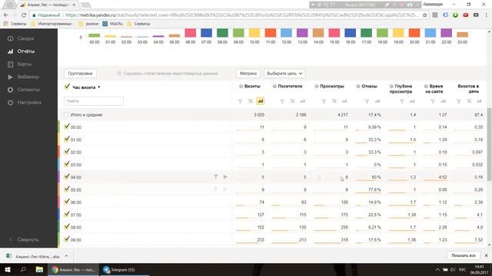Viewport: 492px width, 276px height.
Task: Click chart icon under Визитов в день
Action: pos(479,101)
